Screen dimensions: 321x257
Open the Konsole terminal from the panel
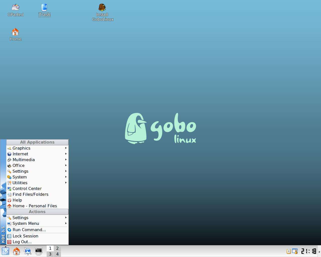pyautogui.click(x=39, y=251)
